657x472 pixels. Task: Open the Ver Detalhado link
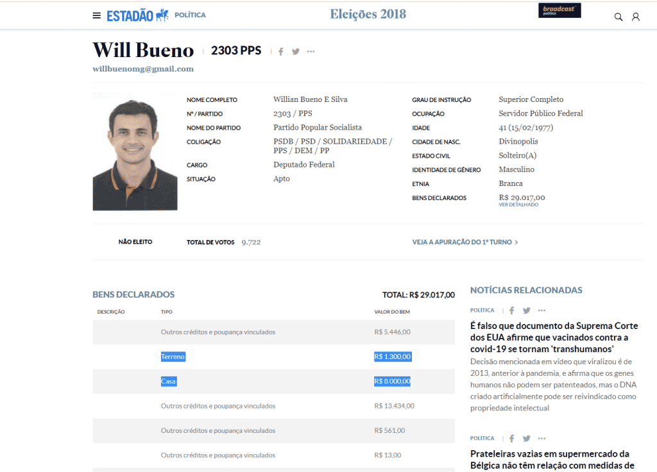[x=518, y=205]
